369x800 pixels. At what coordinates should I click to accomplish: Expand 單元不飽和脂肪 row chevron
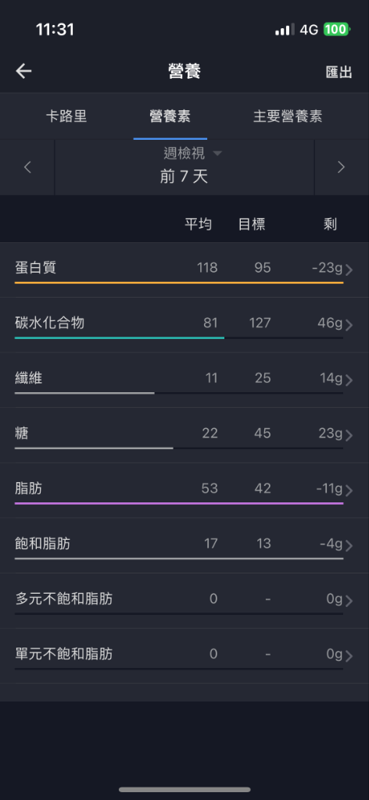point(349,655)
